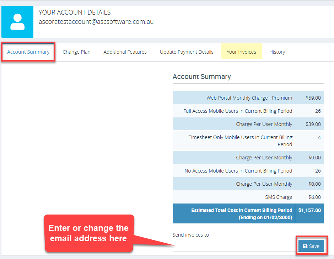
Task: Click the $39.00 charge value
Action: pos(313,124)
